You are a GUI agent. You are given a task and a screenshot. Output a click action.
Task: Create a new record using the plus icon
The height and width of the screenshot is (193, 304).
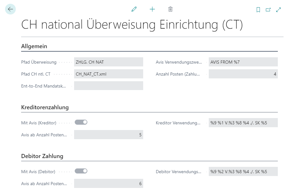[152, 9]
